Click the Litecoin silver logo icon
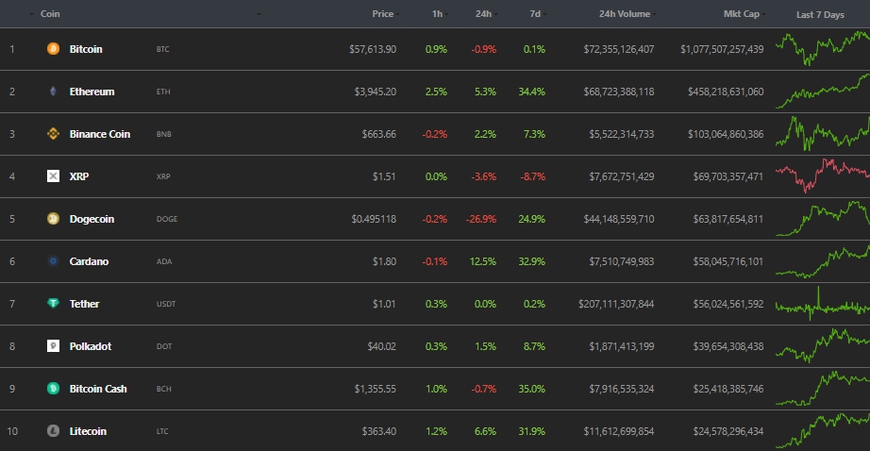Screen dimensions: 870x451 (53, 431)
